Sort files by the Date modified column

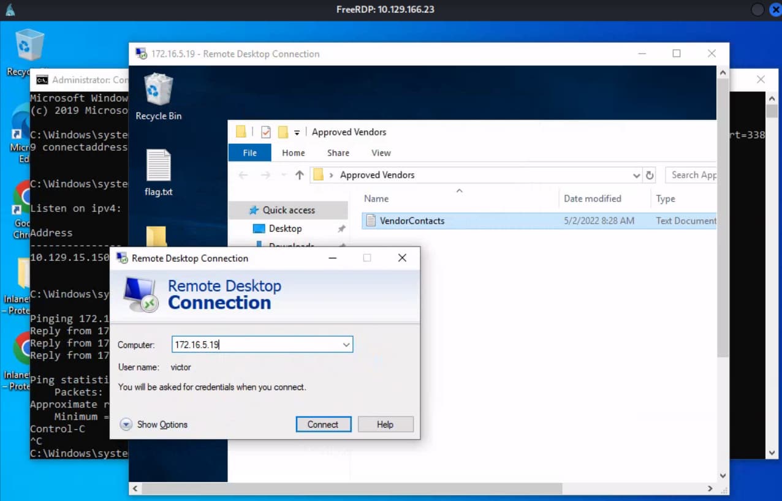pyautogui.click(x=592, y=198)
